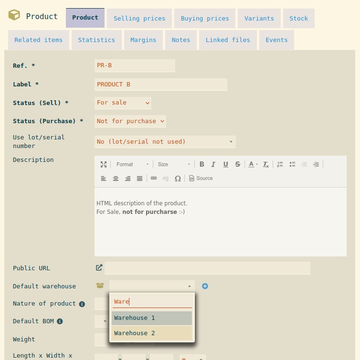The width and height of the screenshot is (360, 360).
Task: Click the remove format icon
Action: coord(265,164)
